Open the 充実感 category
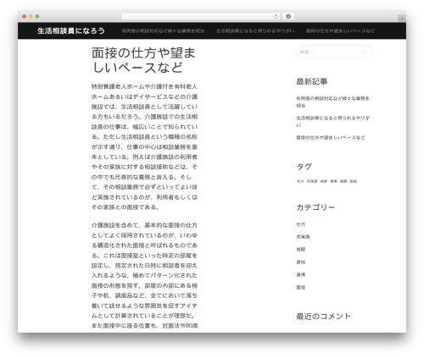 303,237
